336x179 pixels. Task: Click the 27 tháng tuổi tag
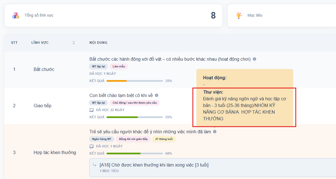click(x=164, y=139)
